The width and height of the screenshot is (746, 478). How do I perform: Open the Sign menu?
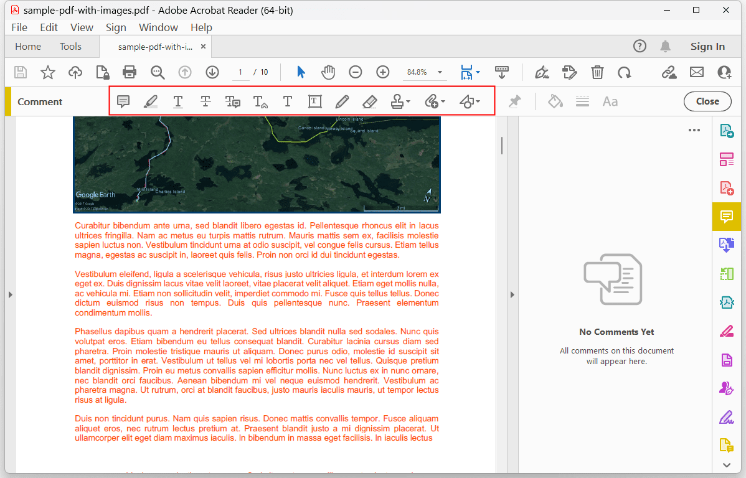pos(116,27)
